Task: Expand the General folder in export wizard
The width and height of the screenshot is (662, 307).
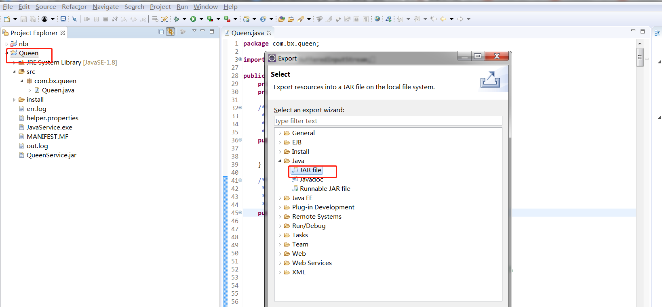Action: click(x=280, y=133)
